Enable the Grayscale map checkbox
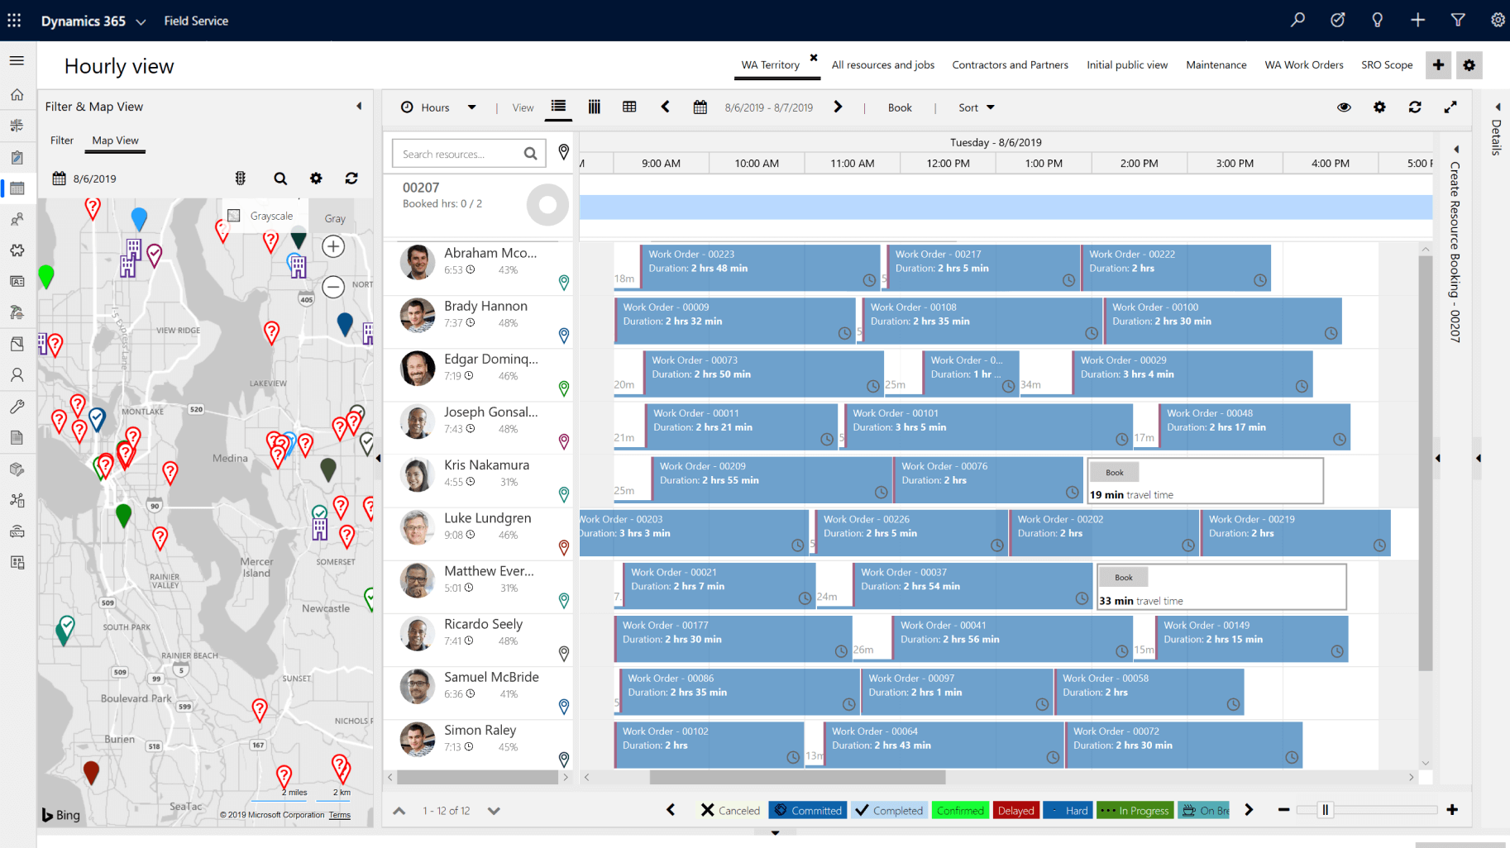1510x848 pixels. (x=233, y=215)
